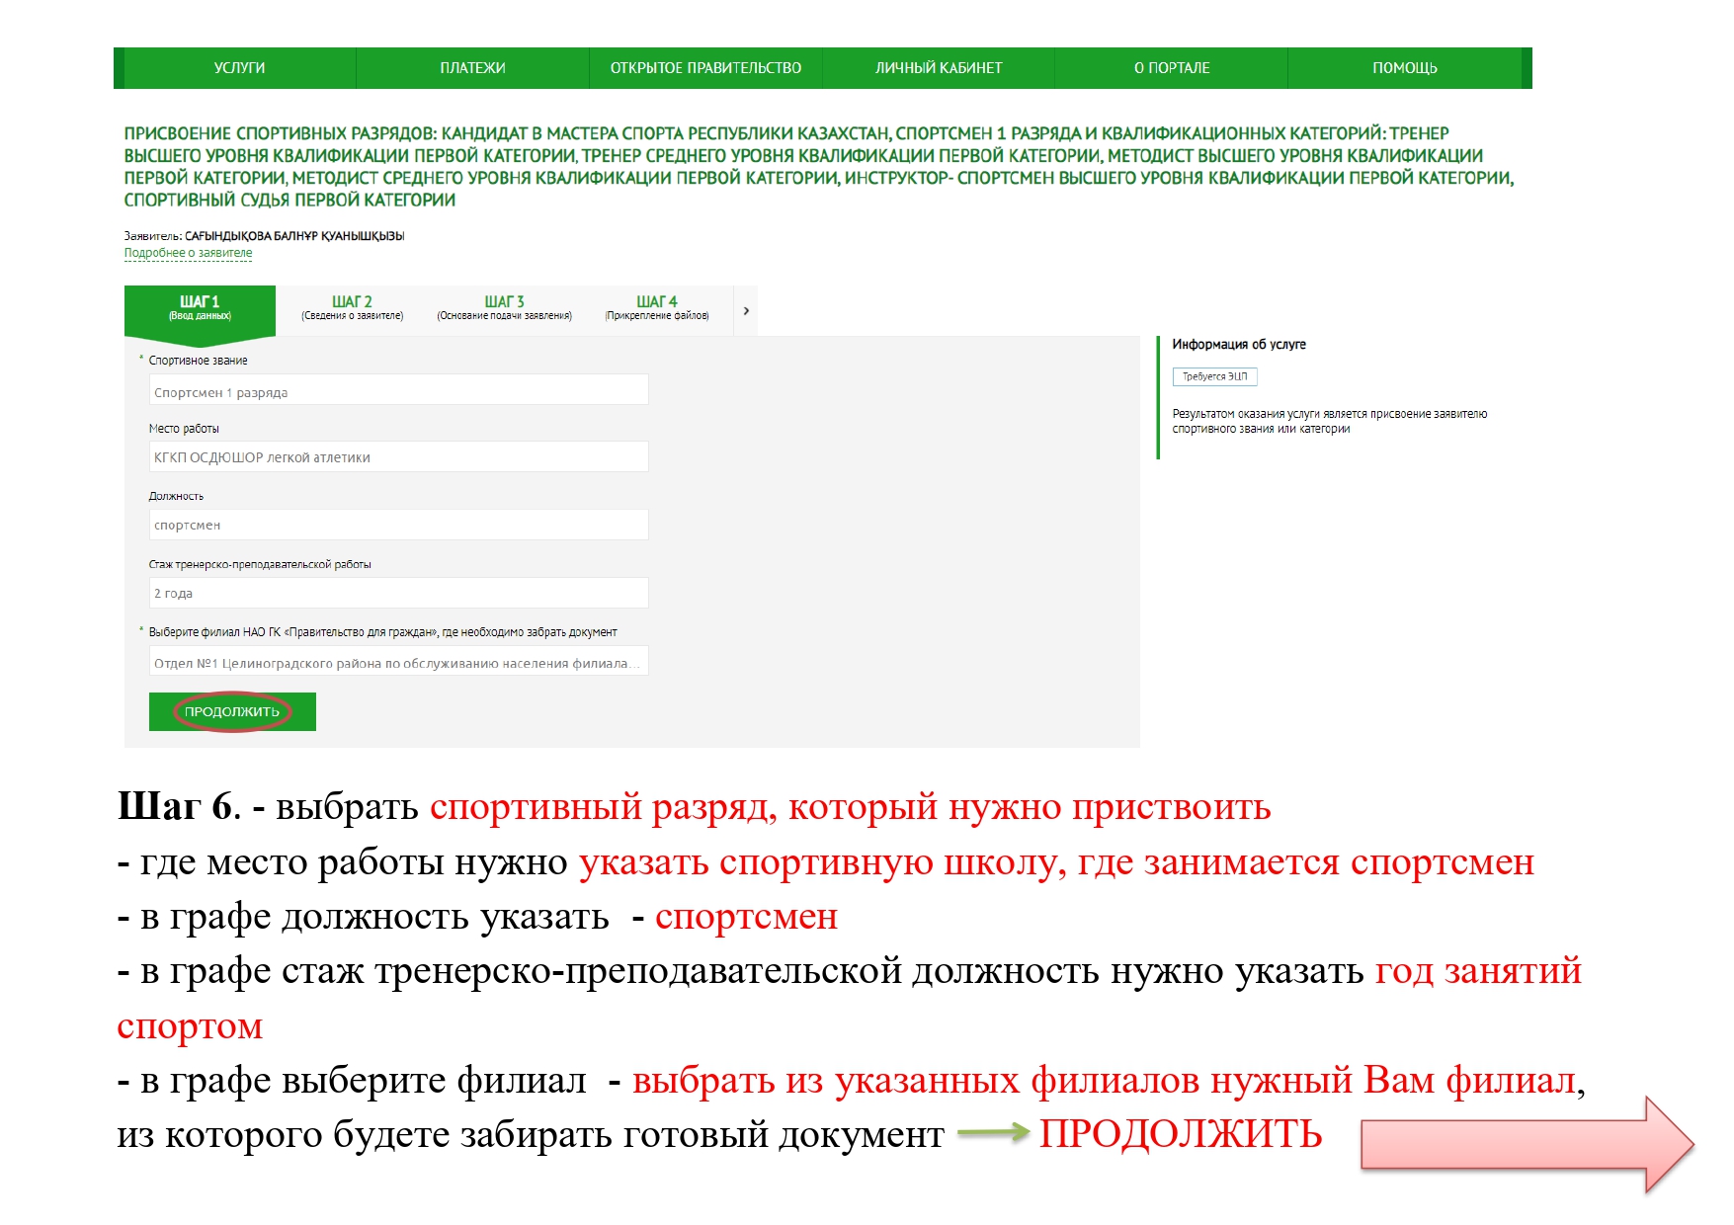Viewport: 1734px width, 1225px height.
Task: Click the Место работы input field
Action: coord(398,457)
